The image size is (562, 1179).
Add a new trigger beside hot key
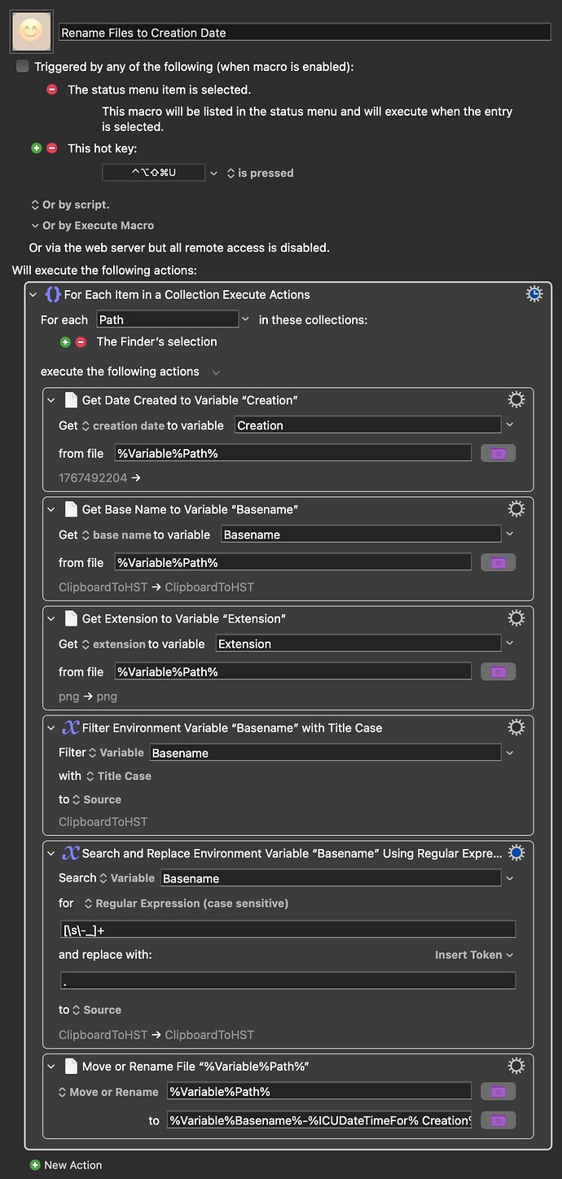36,148
